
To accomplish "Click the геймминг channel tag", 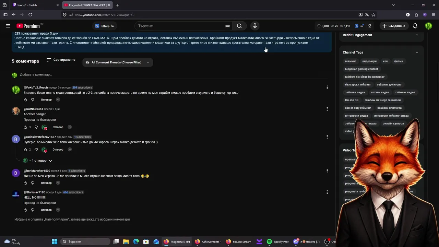I will [351, 61].
